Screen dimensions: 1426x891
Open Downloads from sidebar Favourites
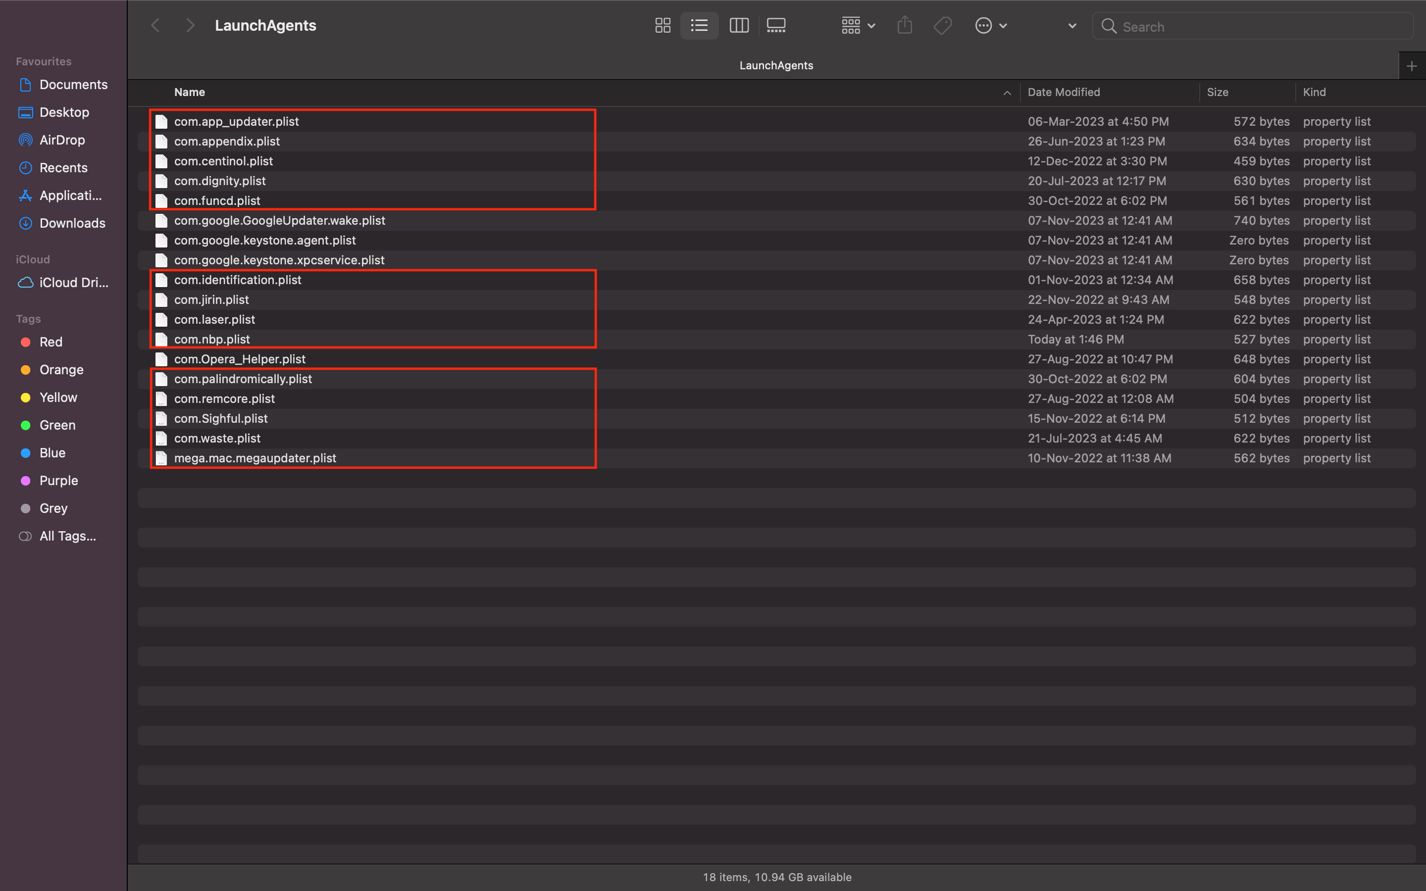pos(72,223)
